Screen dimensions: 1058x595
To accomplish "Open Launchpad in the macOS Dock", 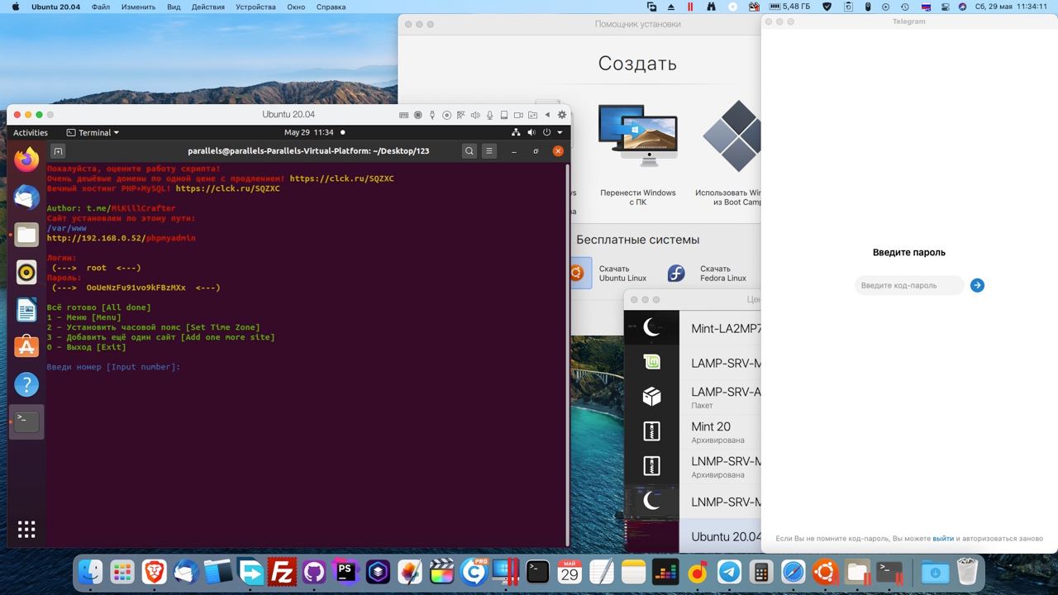I will click(122, 571).
